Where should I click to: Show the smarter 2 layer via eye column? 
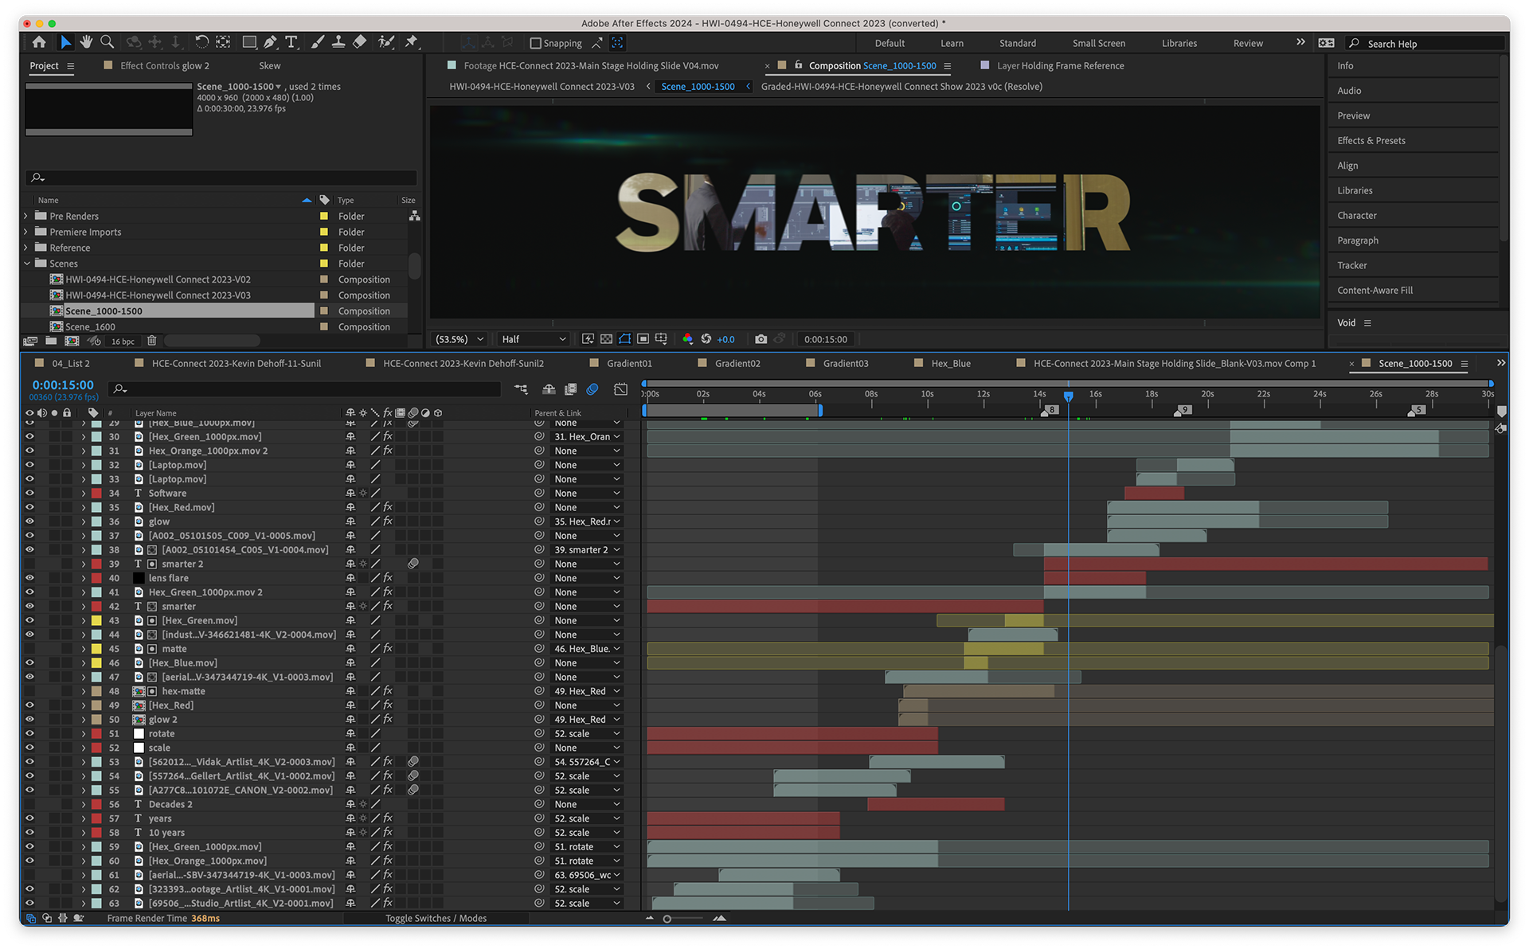[x=29, y=564]
